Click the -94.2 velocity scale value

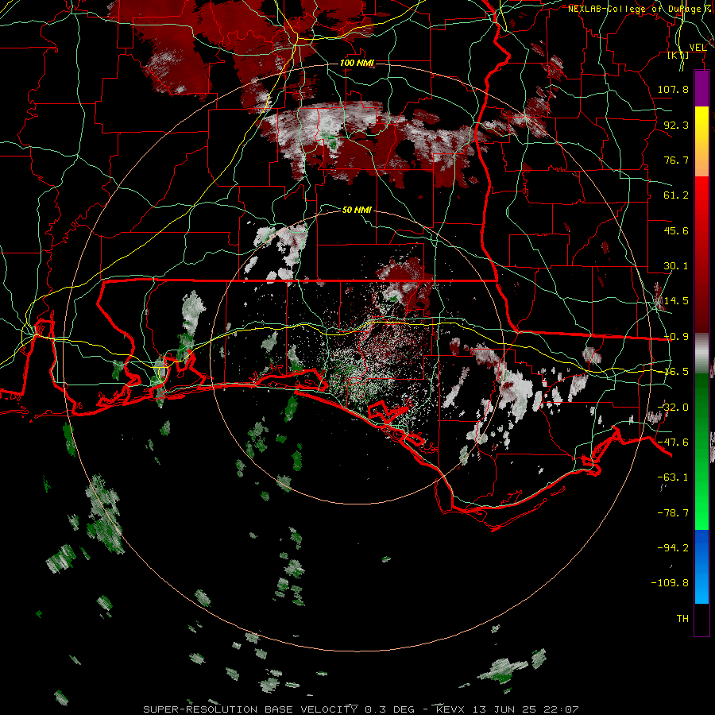tap(673, 547)
